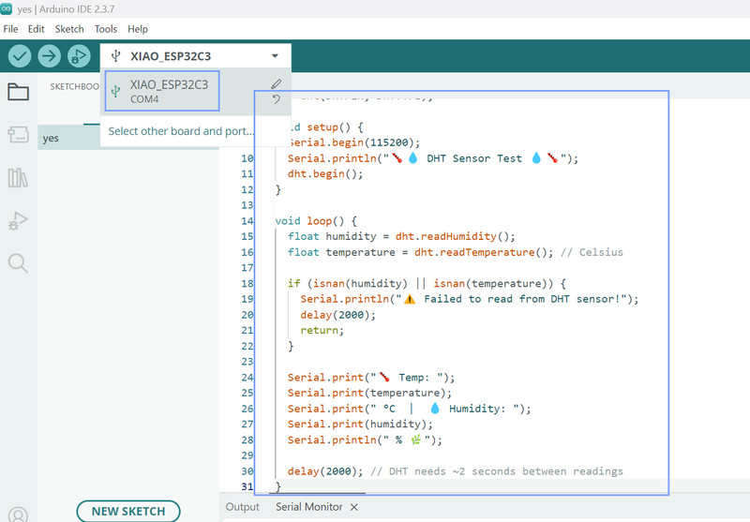Image resolution: width=750 pixels, height=522 pixels.
Task: Click the 'Failed to read from DHT sensor' line
Action: pyautogui.click(x=470, y=299)
